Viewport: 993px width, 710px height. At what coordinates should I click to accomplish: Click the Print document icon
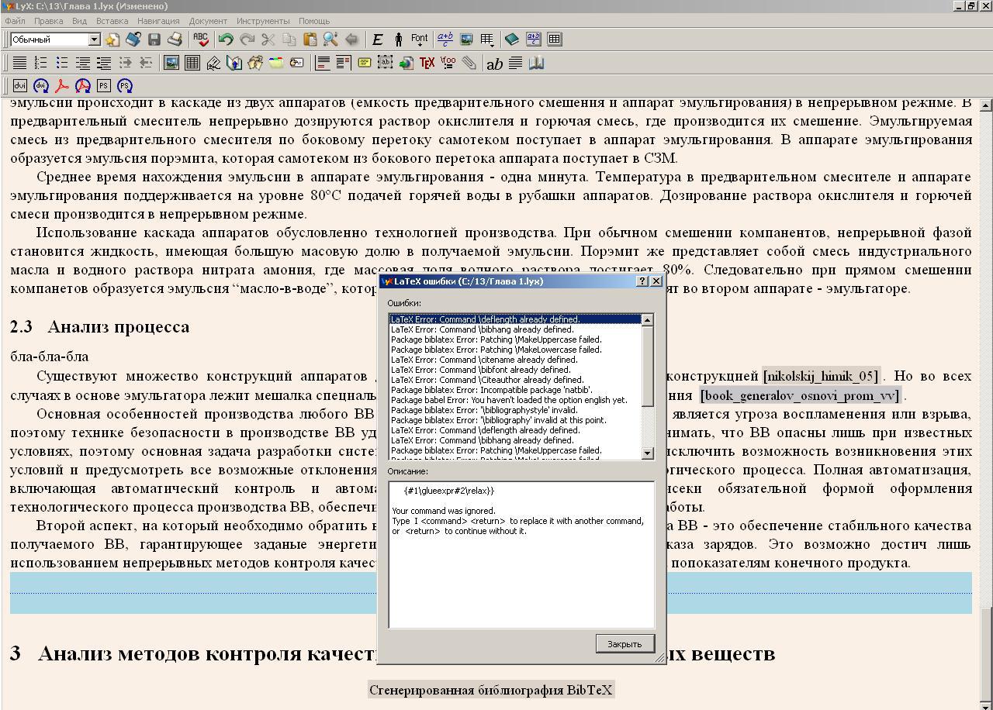click(175, 40)
